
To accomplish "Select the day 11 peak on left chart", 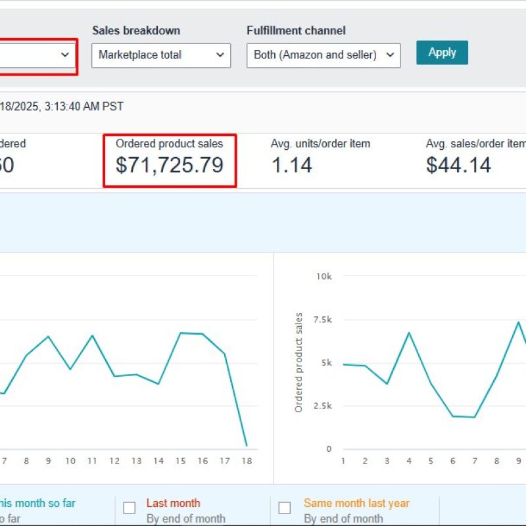I will [x=92, y=335].
